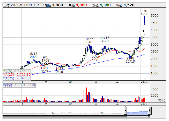Click the 12/18 2148 low annotation
Image resolution: width=169 pixels, height=121 pixels.
tap(130, 60)
